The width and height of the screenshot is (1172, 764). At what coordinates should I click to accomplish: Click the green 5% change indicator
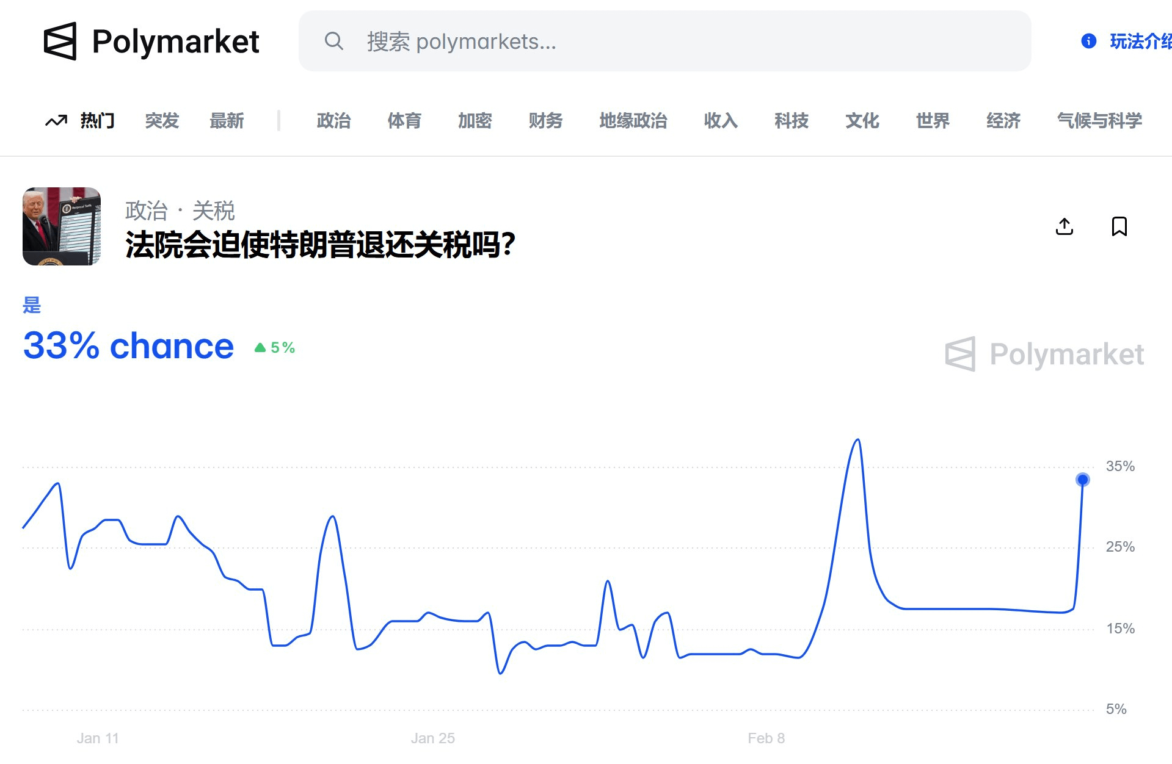tap(275, 348)
